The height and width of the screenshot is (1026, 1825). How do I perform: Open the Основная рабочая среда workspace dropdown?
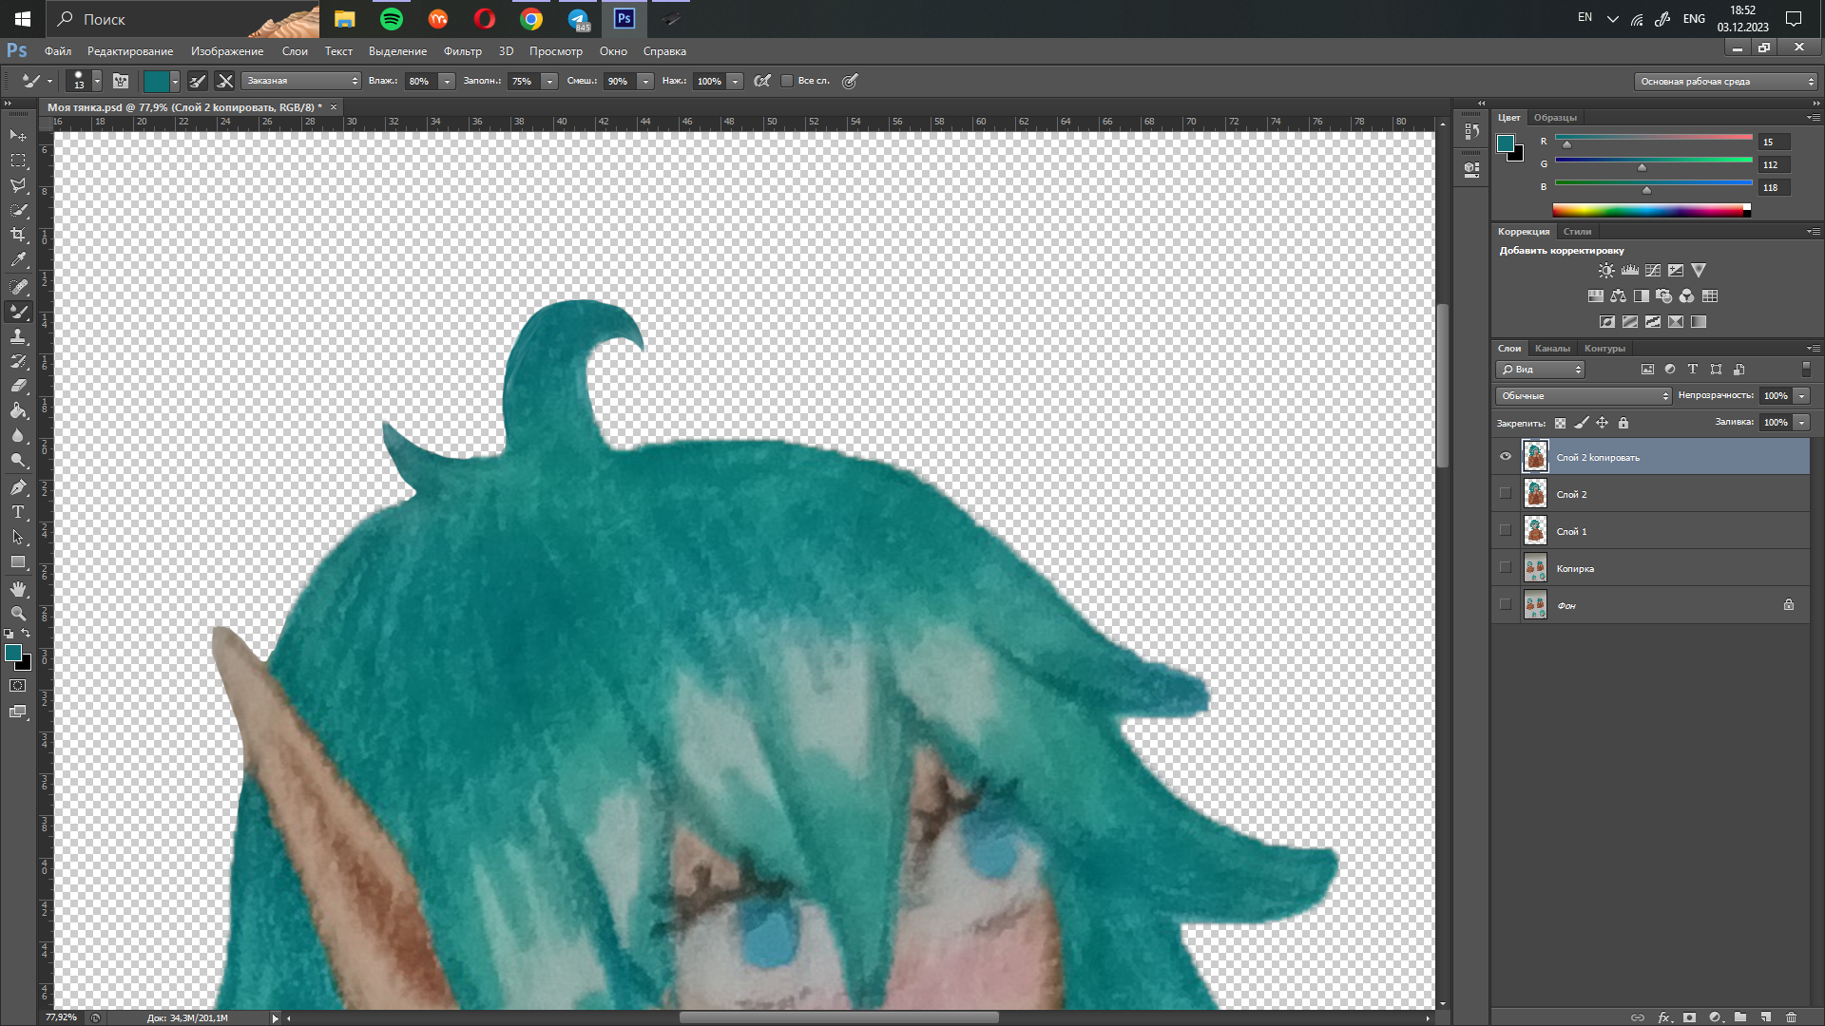tap(1726, 82)
